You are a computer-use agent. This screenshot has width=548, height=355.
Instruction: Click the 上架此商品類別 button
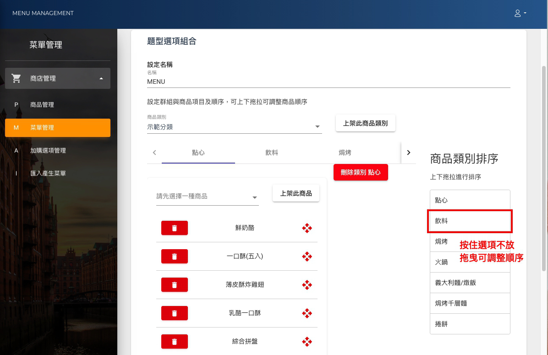point(365,123)
